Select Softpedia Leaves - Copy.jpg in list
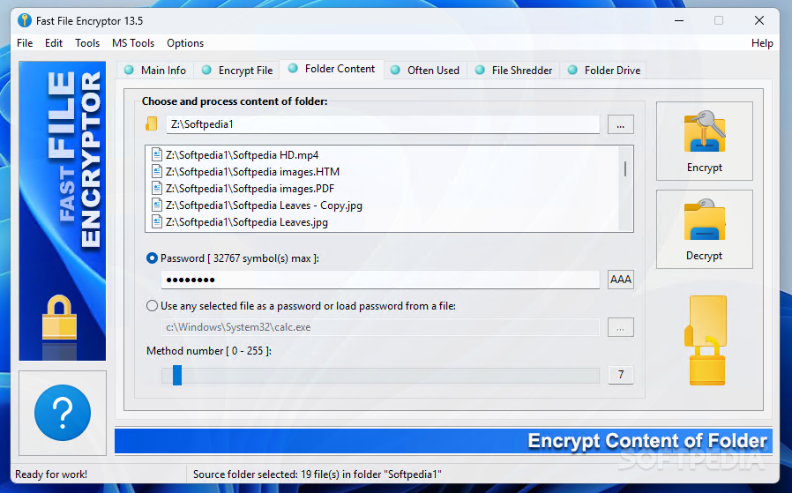Screen dimensions: 792x493 point(264,205)
